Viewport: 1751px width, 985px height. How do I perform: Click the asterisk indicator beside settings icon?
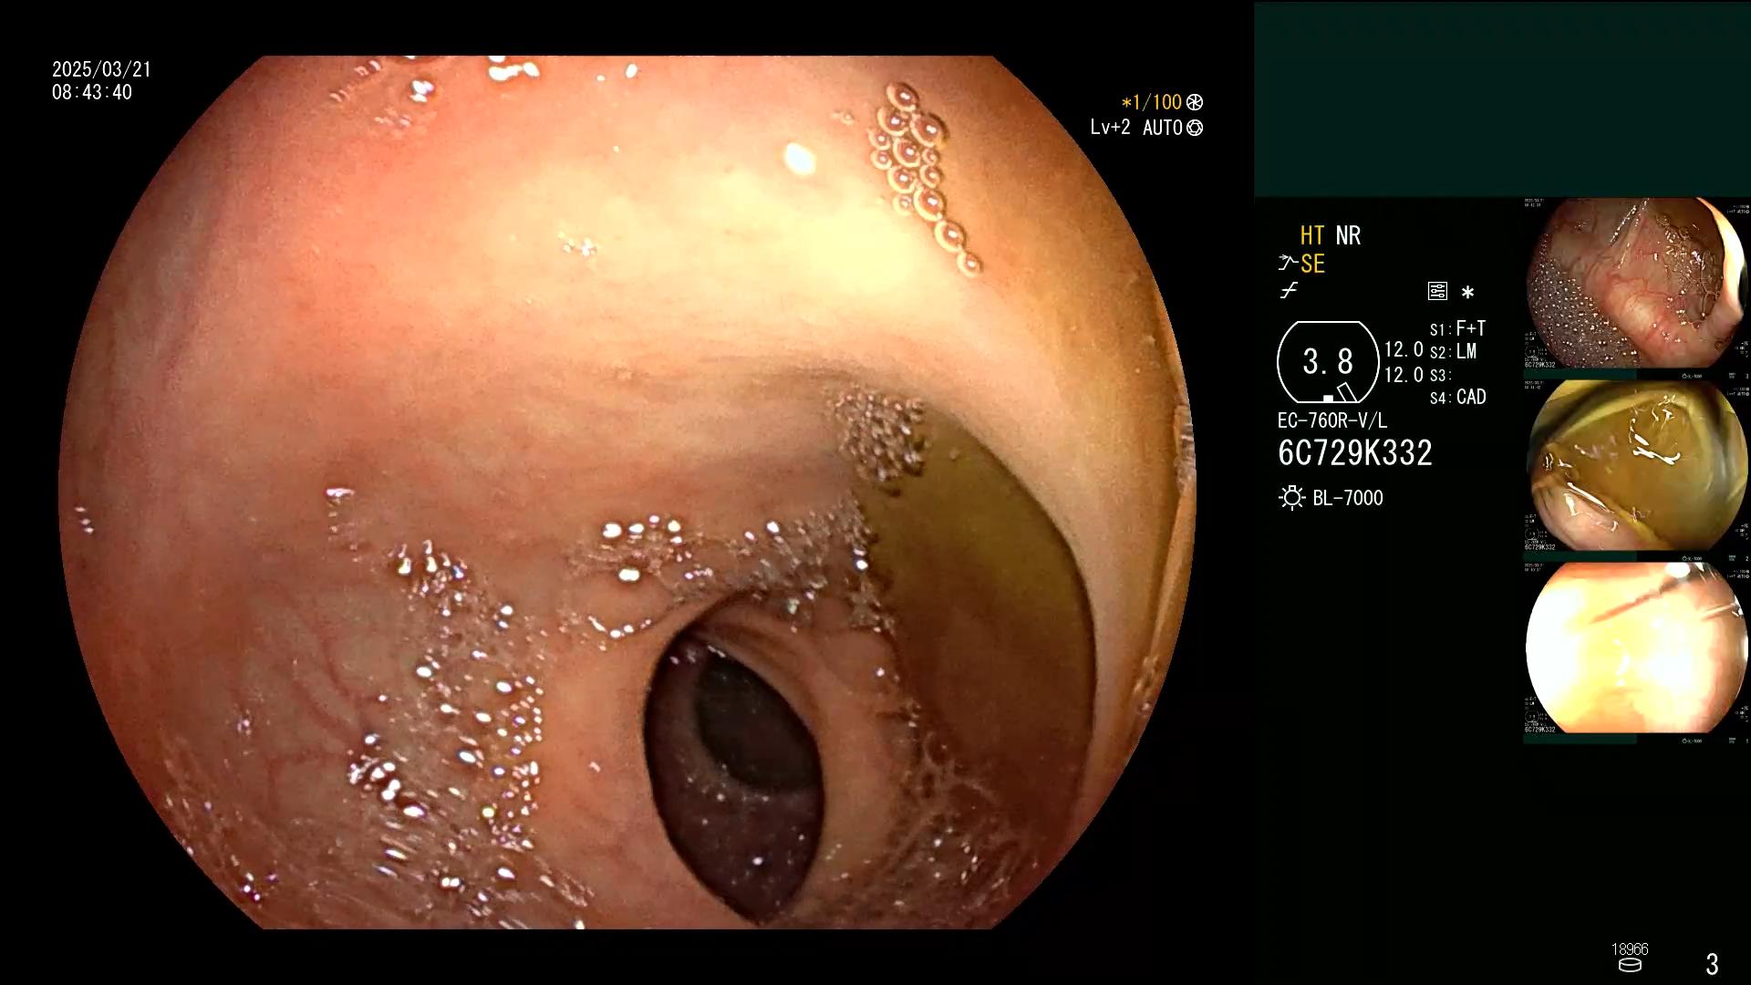click(1467, 293)
